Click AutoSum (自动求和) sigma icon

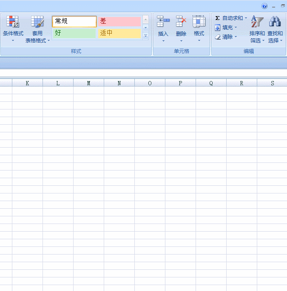[x=217, y=18]
